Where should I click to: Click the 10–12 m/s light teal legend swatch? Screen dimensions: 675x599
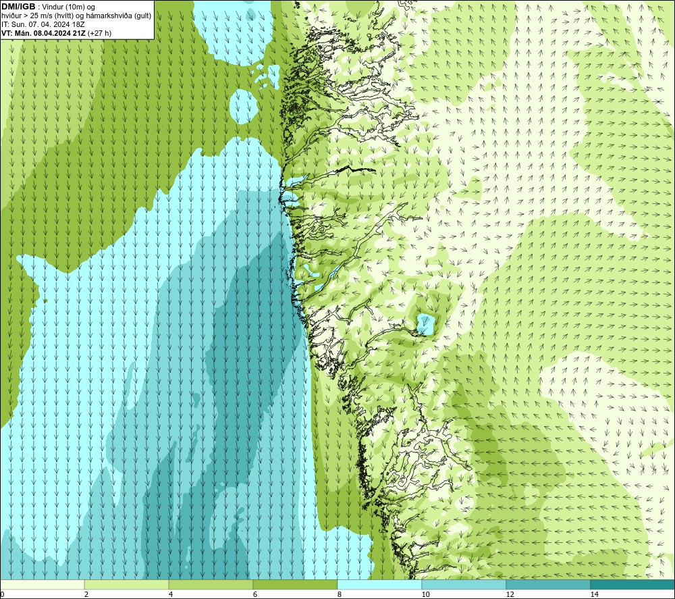[464, 584]
